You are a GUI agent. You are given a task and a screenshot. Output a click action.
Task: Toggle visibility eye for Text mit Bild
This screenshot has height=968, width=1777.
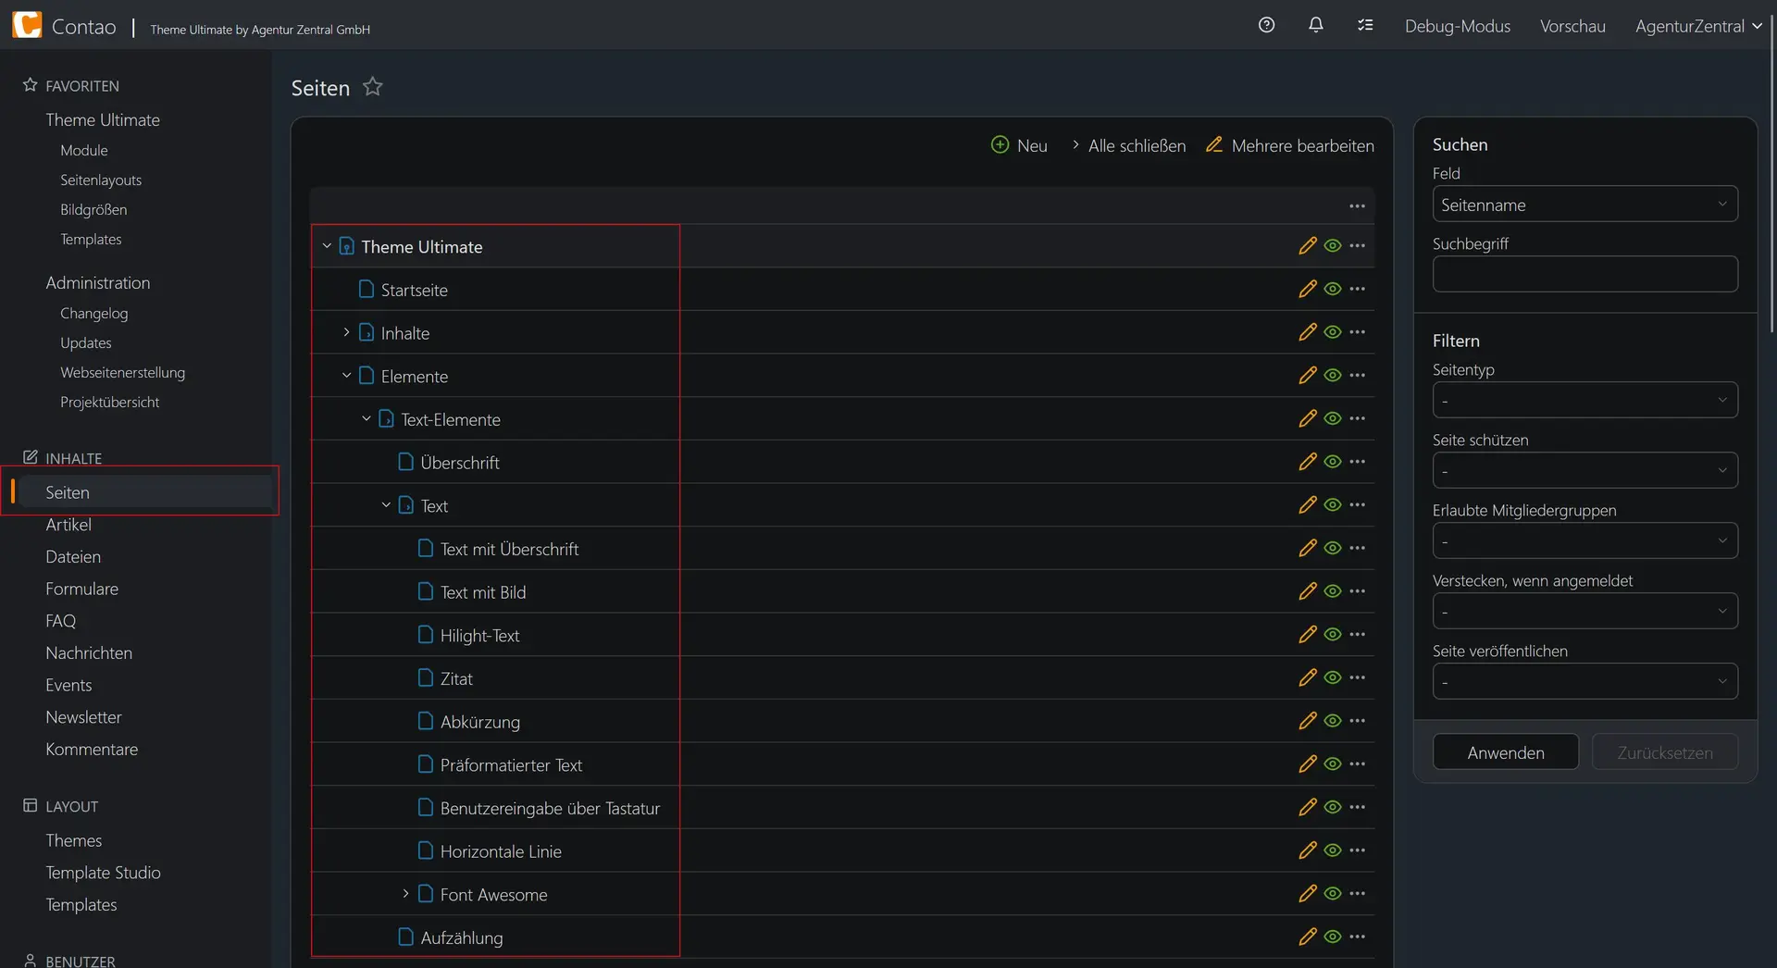coord(1332,590)
